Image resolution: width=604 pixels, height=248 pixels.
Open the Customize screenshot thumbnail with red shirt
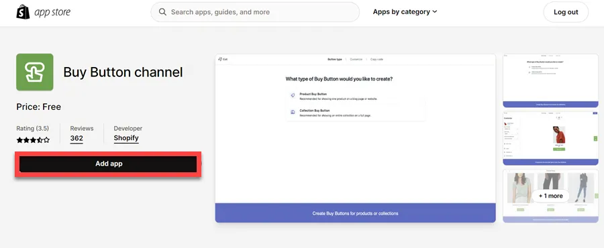pyautogui.click(x=550, y=139)
